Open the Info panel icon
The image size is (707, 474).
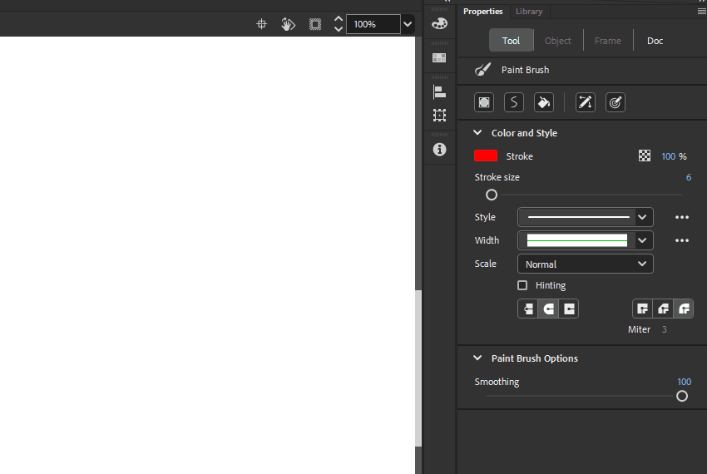coord(440,150)
